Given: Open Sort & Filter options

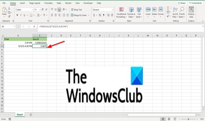Looking at the screenshot, I should tap(175, 13).
